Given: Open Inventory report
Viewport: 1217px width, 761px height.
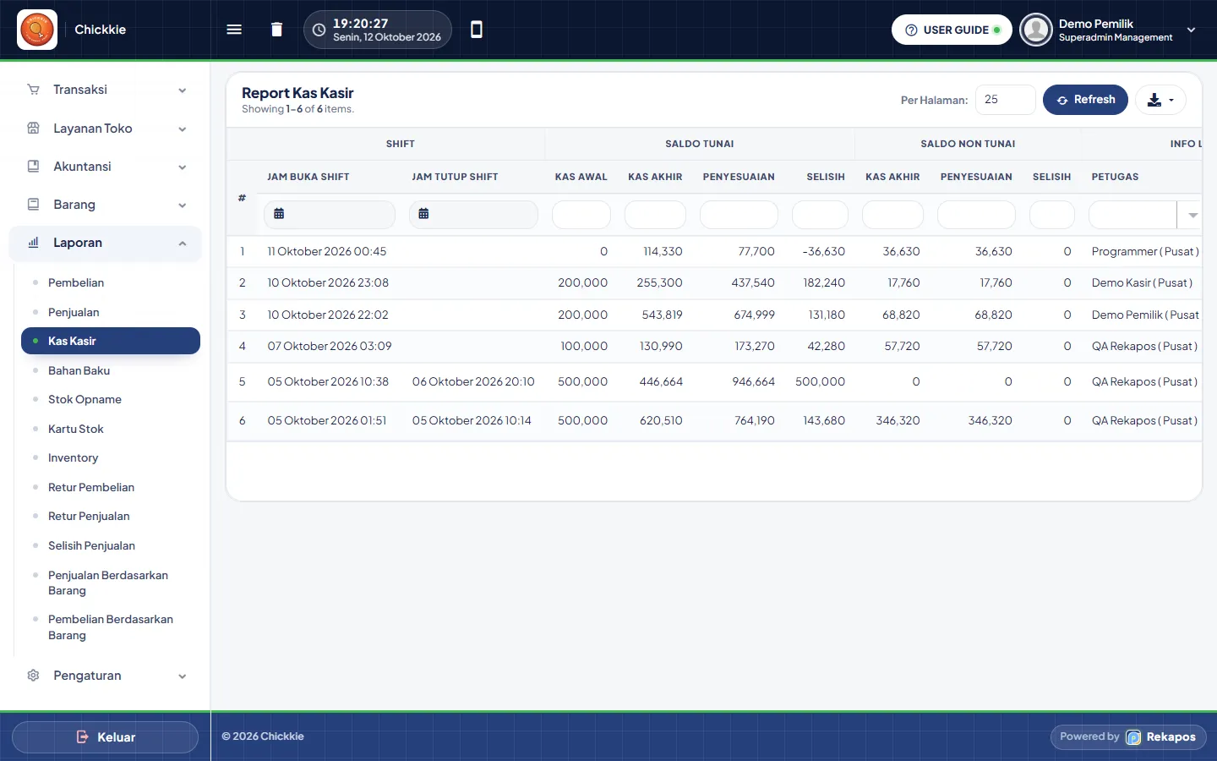Looking at the screenshot, I should coord(73,457).
